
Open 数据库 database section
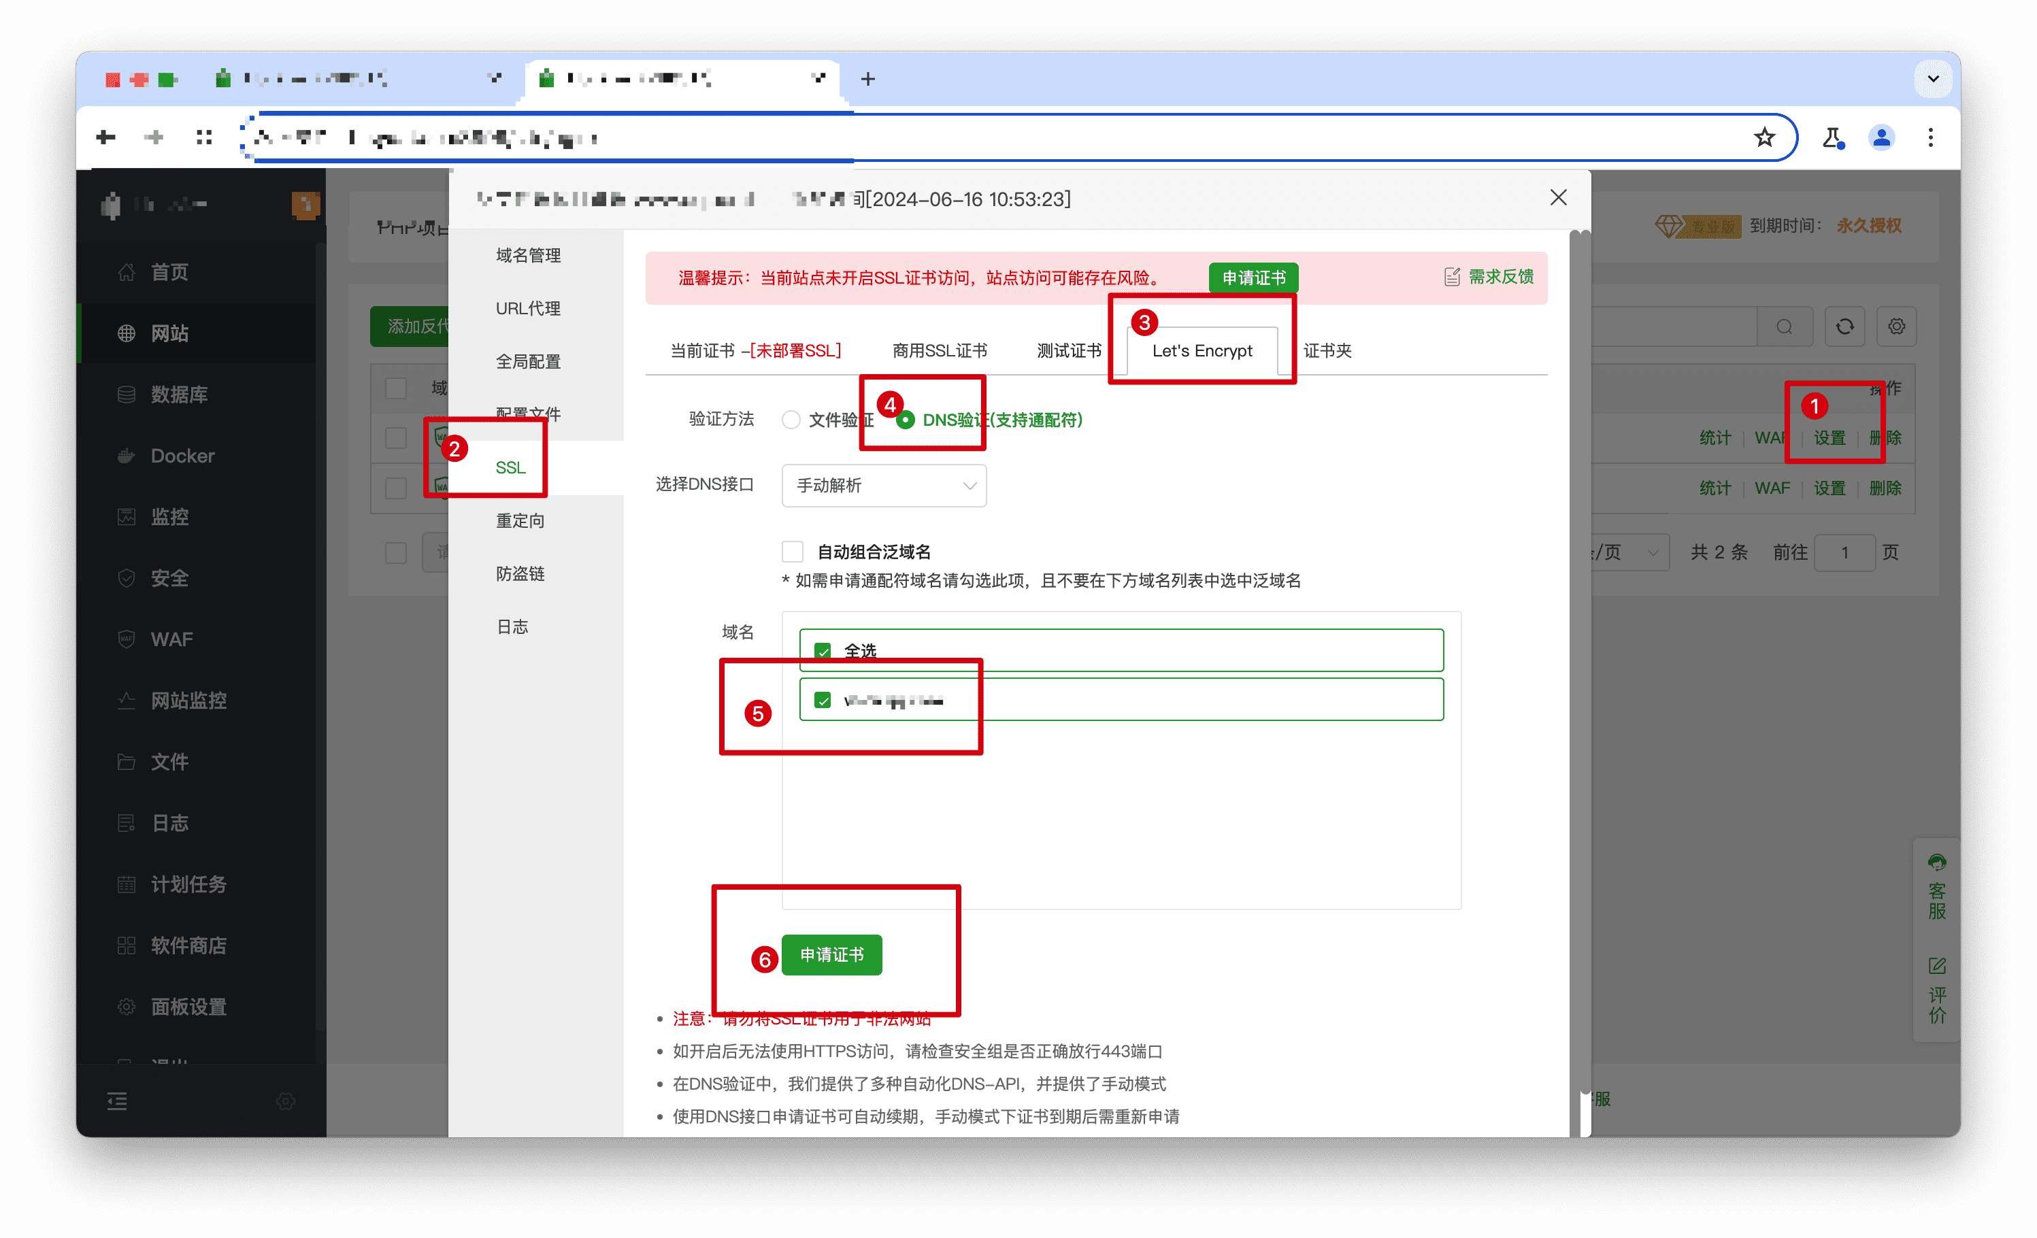tap(178, 395)
